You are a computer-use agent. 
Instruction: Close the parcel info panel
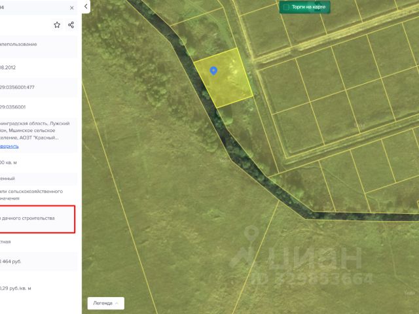(71, 8)
